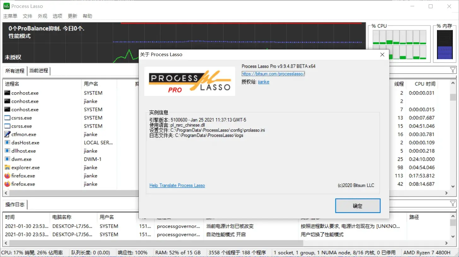This screenshot has height=257, width=459.
Task: Switch to the 所有进程 tab
Action: tap(15, 71)
